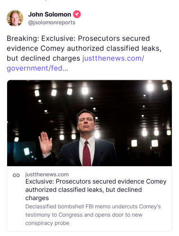179x236 pixels.
Task: Open the truncated government/fed… link text
Action: (37, 68)
